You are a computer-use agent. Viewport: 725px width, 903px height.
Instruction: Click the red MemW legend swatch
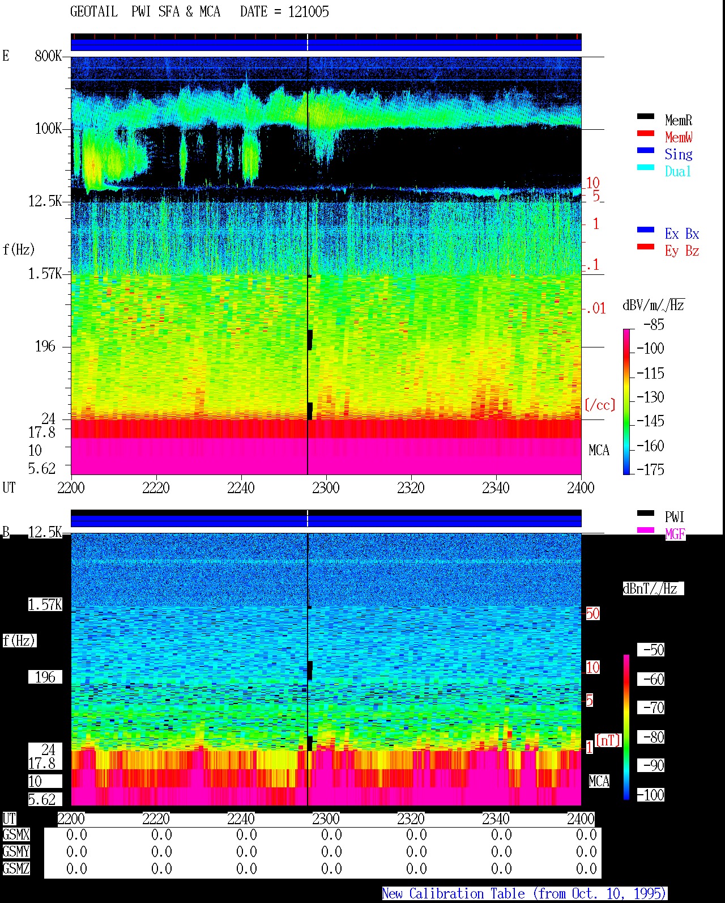tap(646, 134)
